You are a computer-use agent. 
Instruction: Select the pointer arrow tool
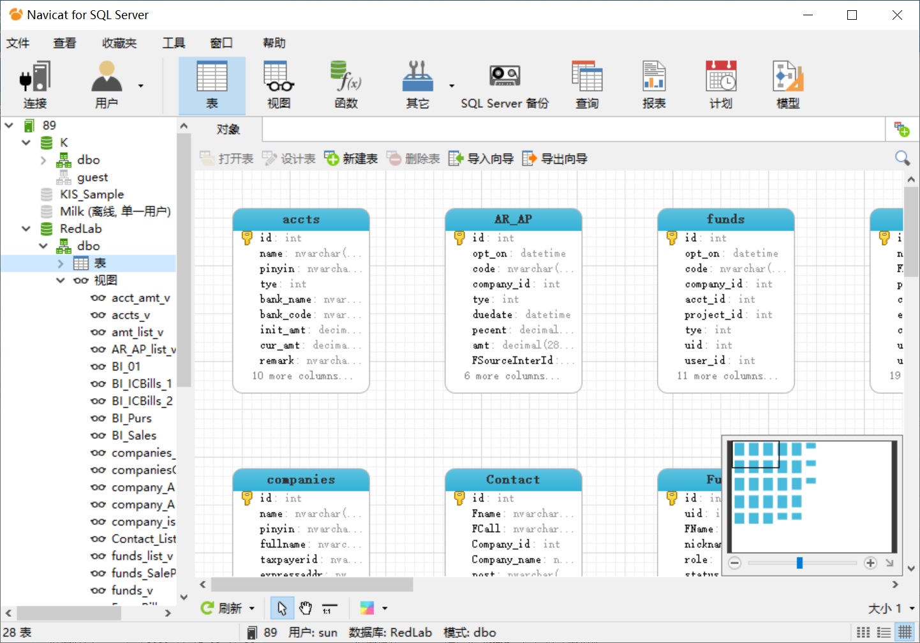(x=281, y=609)
